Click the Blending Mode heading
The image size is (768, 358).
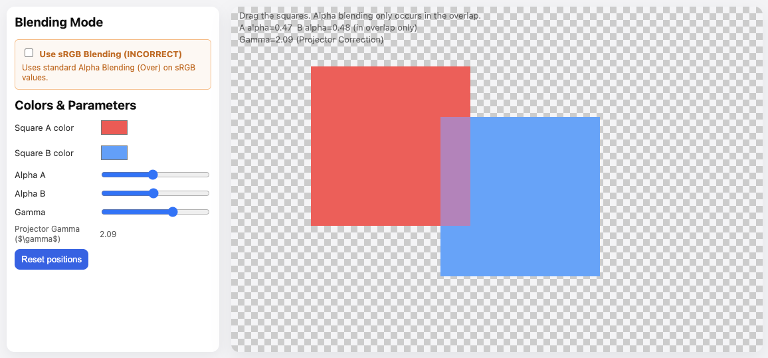click(x=58, y=22)
